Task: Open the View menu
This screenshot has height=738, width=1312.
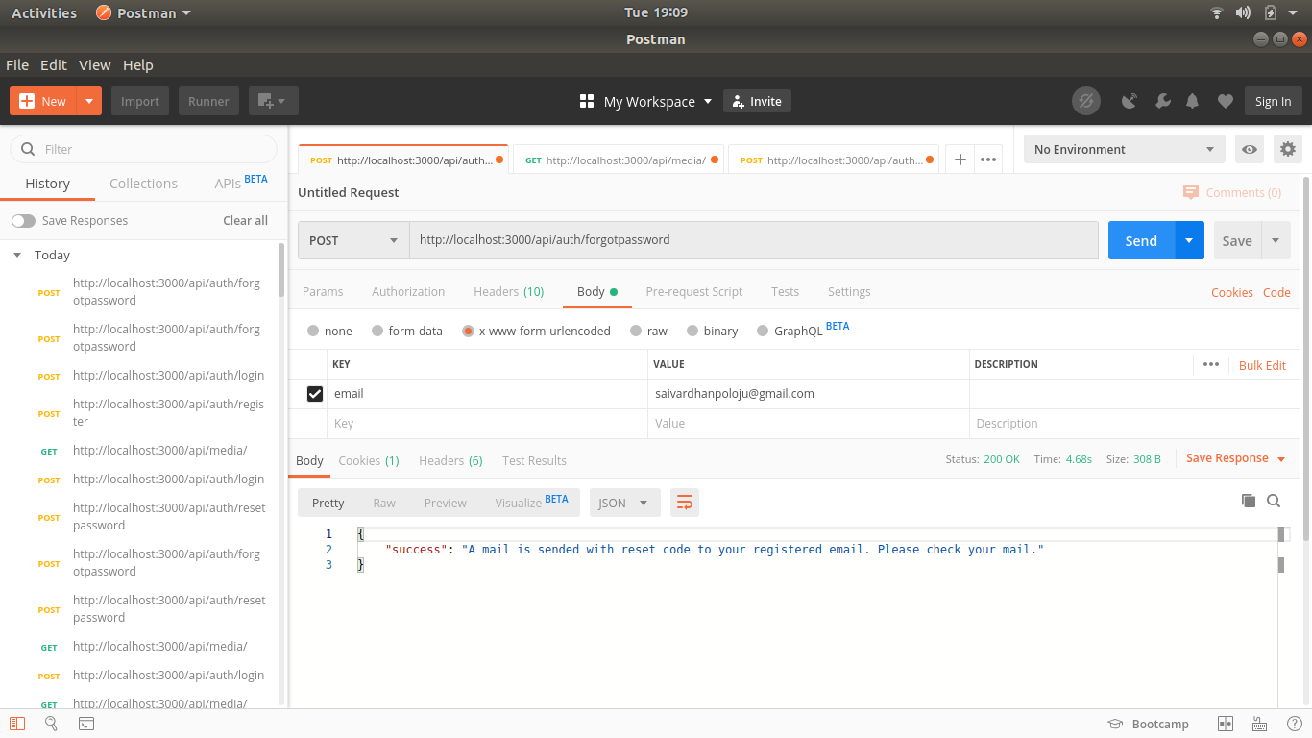Action: pos(95,64)
